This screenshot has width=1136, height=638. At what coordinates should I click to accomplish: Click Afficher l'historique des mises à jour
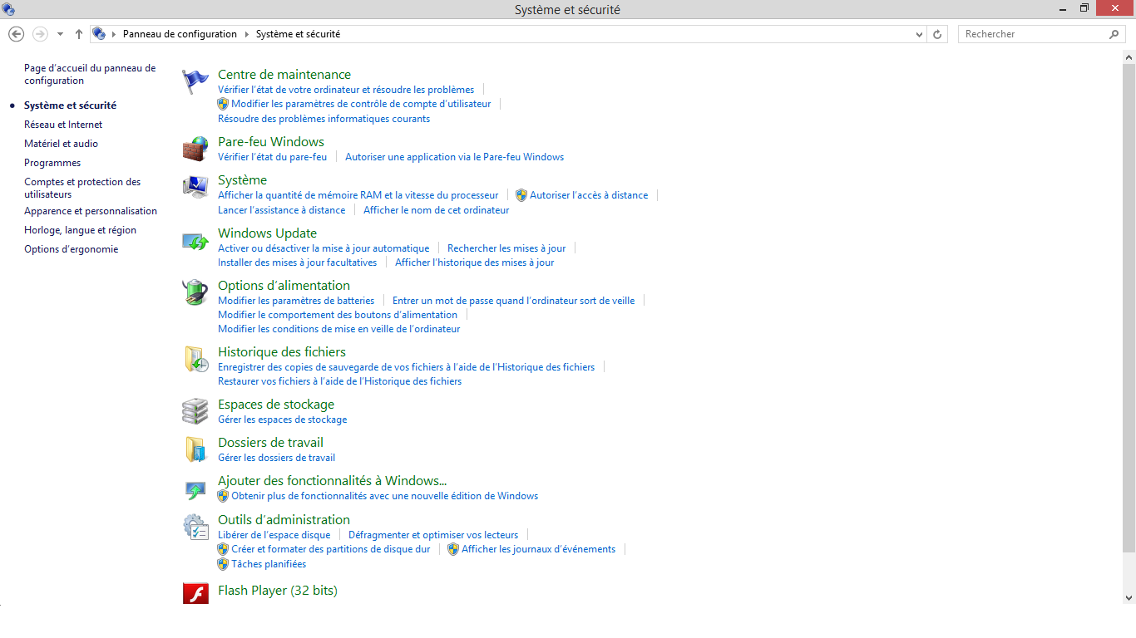click(474, 263)
